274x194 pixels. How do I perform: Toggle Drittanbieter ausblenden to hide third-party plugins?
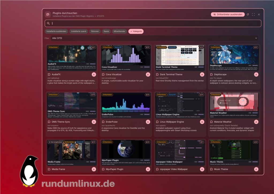click(228, 14)
